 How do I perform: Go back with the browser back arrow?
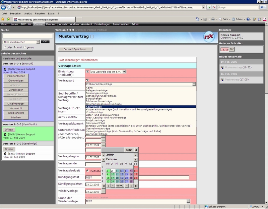point(3,7)
